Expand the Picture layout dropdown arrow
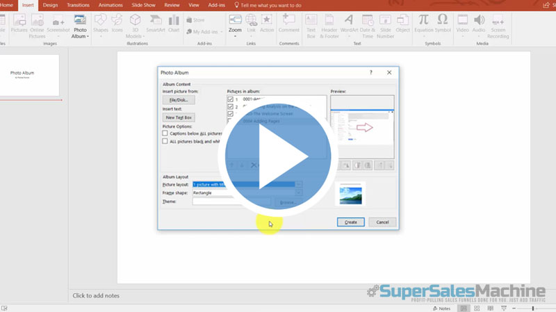556x312 pixels. pyautogui.click(x=300, y=184)
